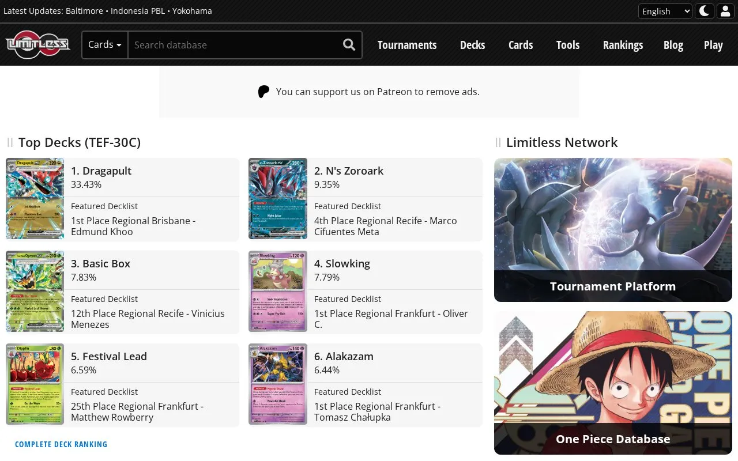Open the 3. Basic Box deck title
This screenshot has width=738, height=461.
[100, 263]
